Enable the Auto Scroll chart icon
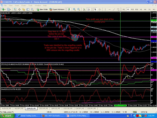The height and width of the screenshot is (118, 157). [x=84, y=9]
